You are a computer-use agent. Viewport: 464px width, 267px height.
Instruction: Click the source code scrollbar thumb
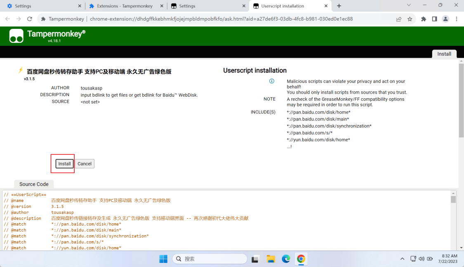coord(453,199)
